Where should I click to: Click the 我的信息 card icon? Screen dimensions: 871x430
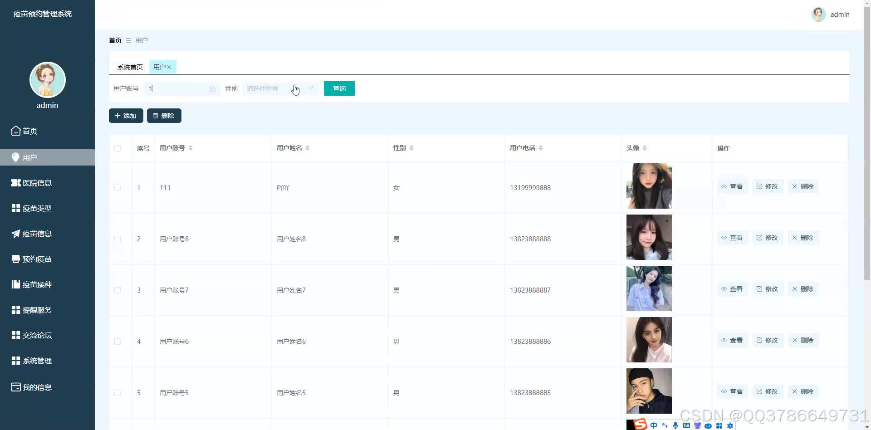pyautogui.click(x=16, y=387)
